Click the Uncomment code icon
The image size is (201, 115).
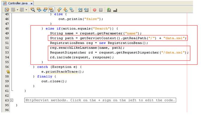tap(115, 10)
